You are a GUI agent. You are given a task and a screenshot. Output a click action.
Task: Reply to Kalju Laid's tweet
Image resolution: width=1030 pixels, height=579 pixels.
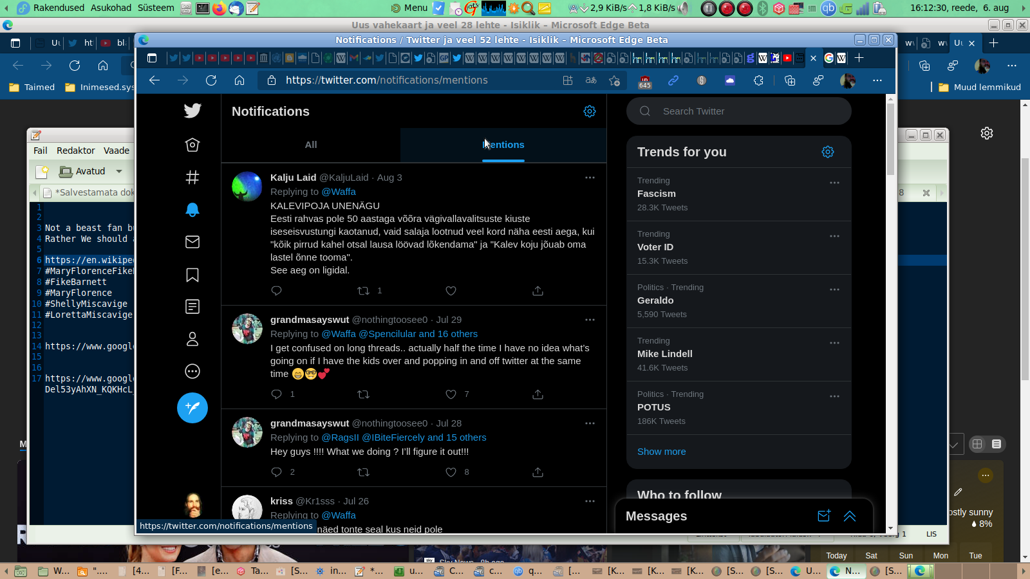(277, 291)
